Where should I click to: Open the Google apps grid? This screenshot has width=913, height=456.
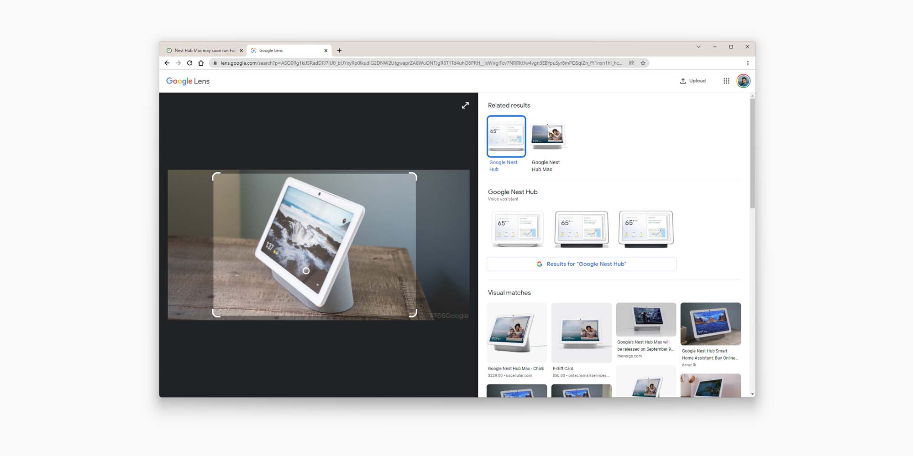coord(726,81)
